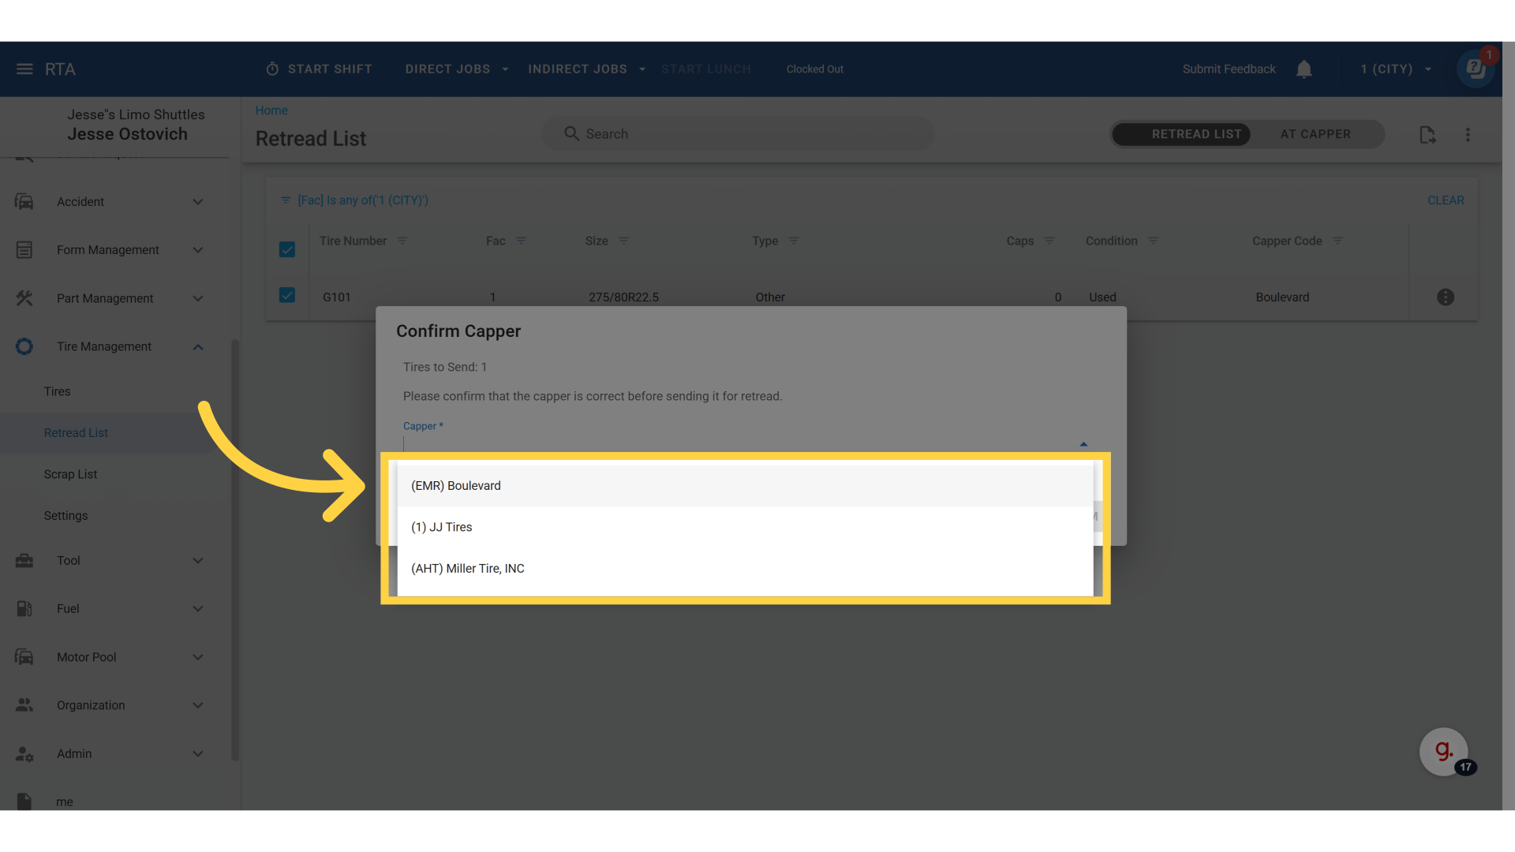
Task: Click the Fuel pump icon in sidebar
Action: [24, 608]
